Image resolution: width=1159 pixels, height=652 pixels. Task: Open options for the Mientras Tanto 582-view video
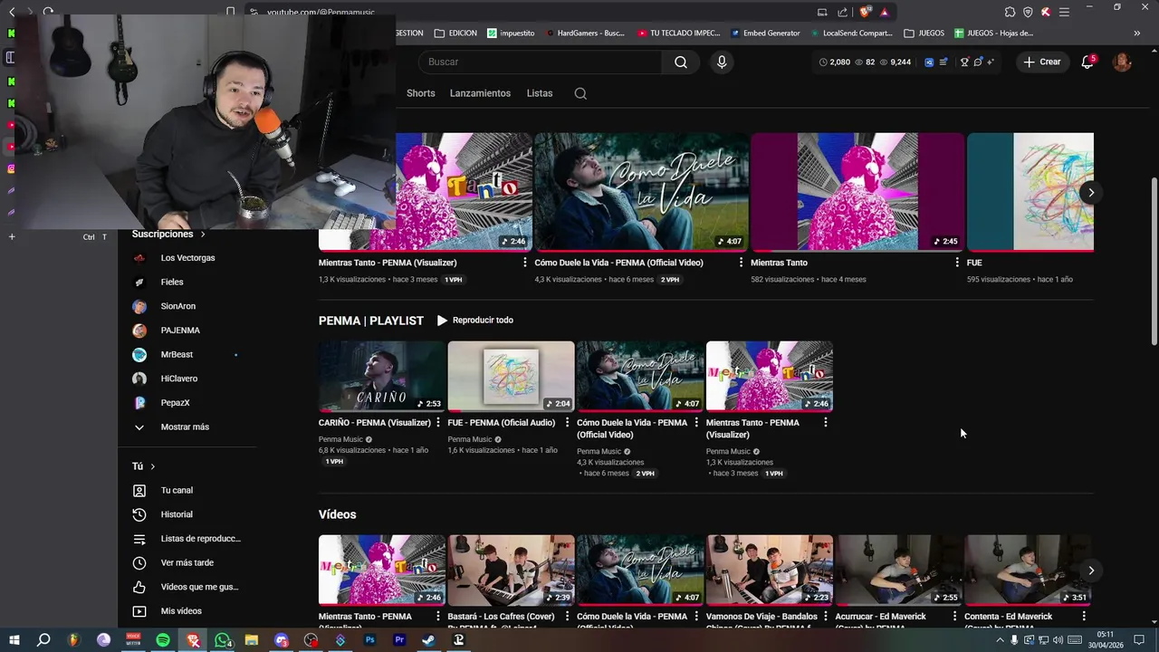tap(957, 263)
